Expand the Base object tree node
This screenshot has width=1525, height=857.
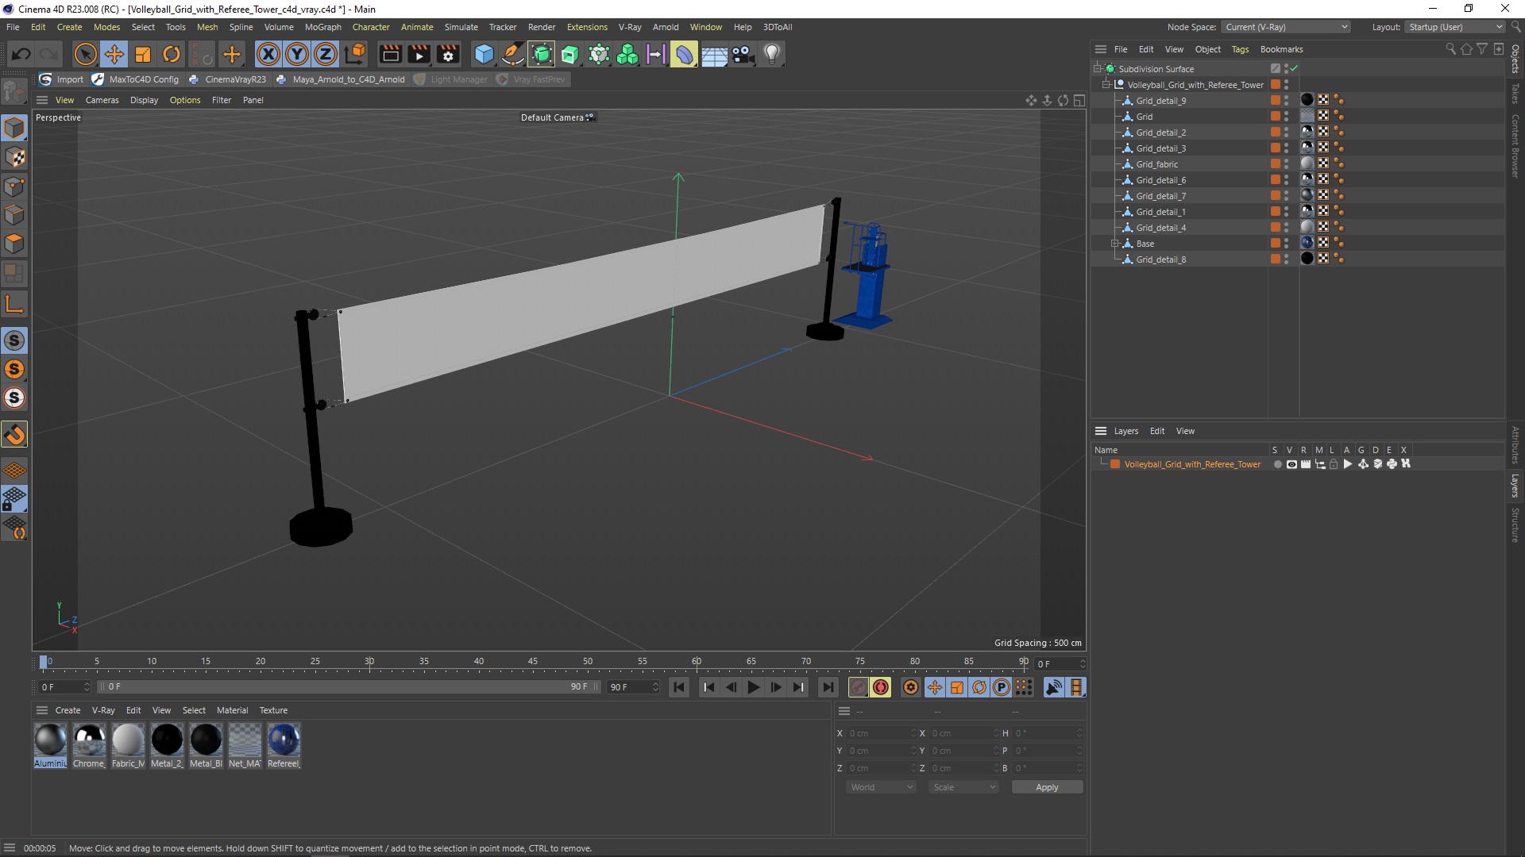[1114, 244]
